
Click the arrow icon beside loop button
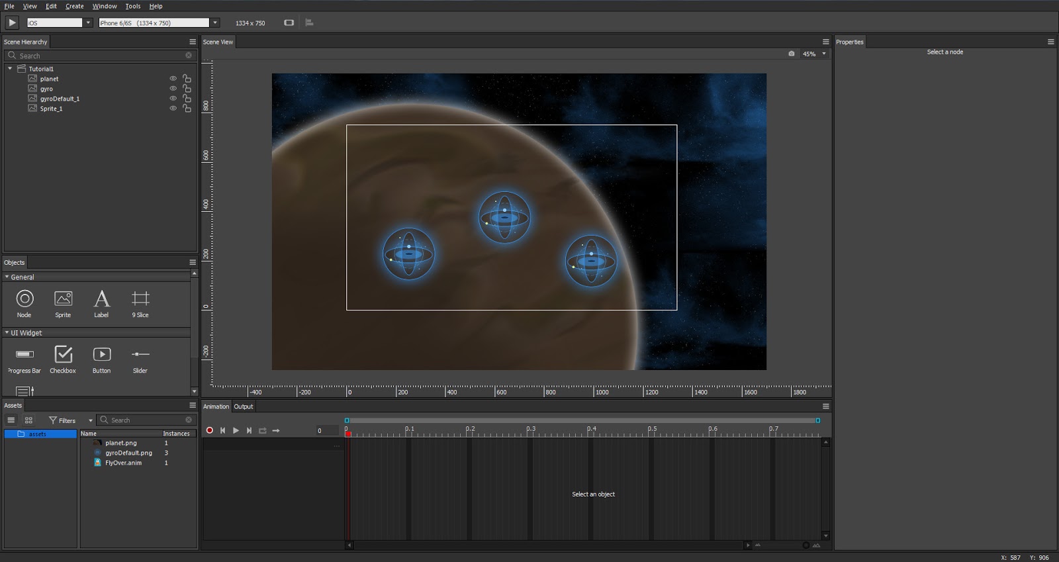(x=276, y=430)
